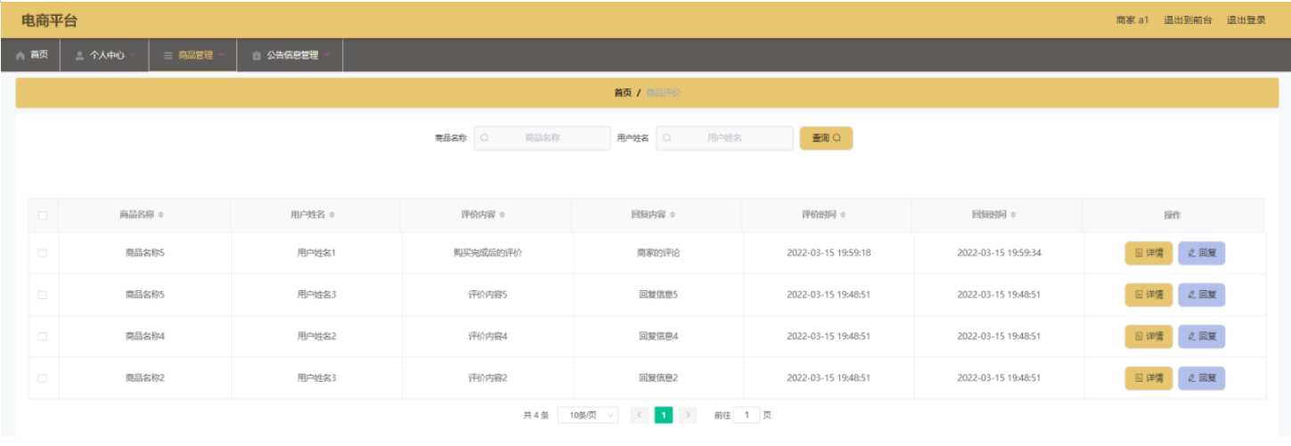This screenshot has height=446, width=1291.
Task: Click 回复 for 购买完成后的评价 row
Action: tap(1201, 253)
